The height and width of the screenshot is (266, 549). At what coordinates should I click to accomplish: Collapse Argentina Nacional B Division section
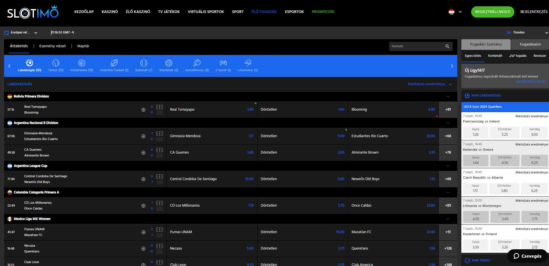[x=448, y=123]
